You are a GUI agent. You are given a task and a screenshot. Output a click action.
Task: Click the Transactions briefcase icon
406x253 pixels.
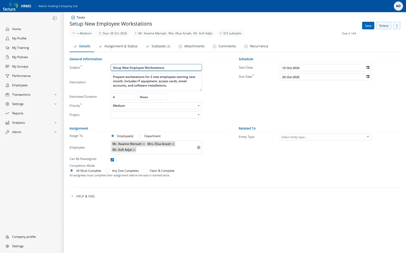tap(7, 95)
